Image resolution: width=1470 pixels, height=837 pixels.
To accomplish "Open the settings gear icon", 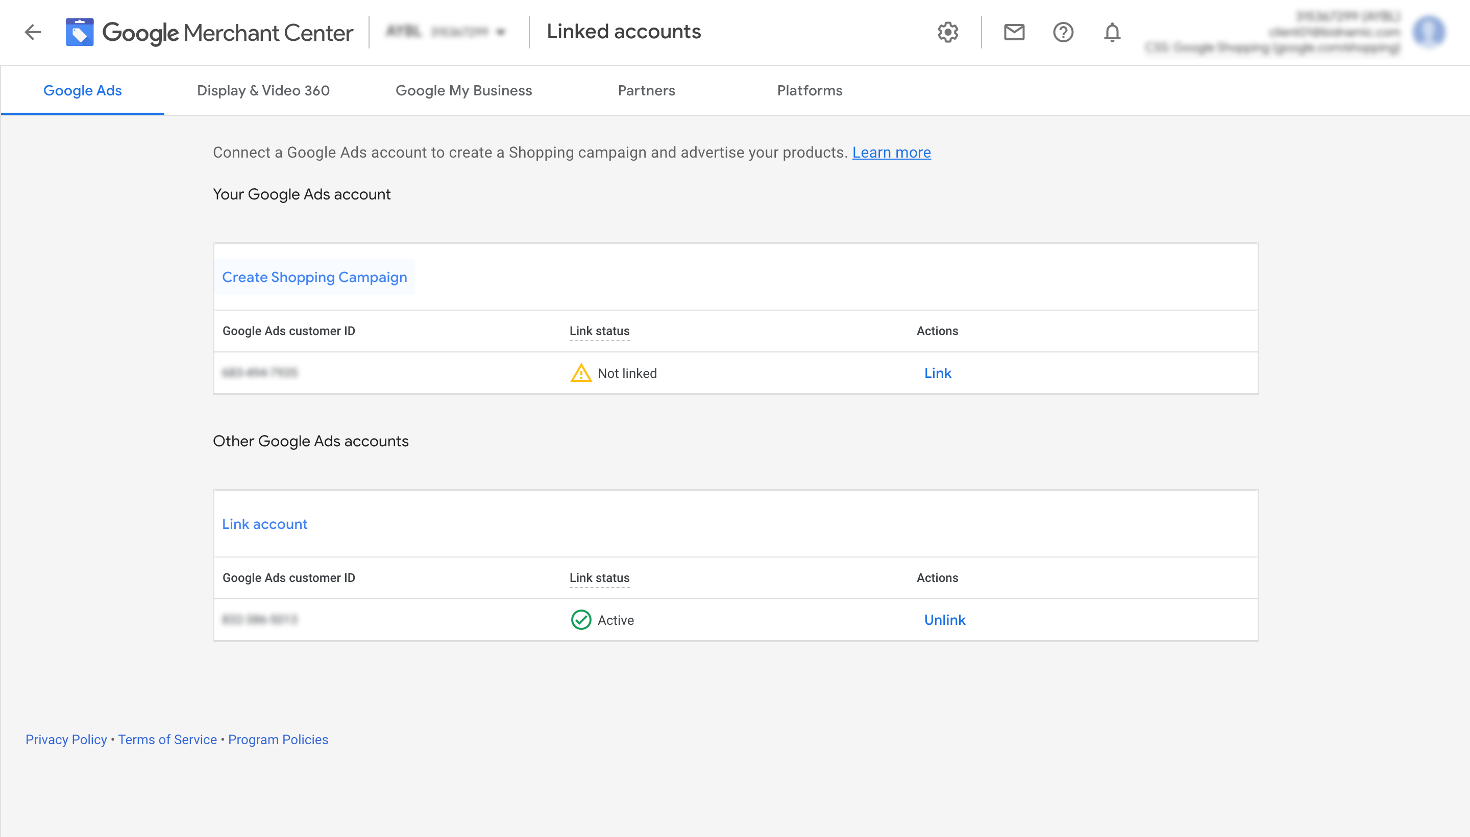I will (948, 32).
